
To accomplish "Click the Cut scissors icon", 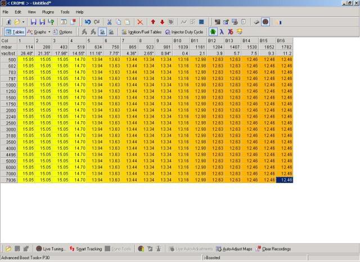I will [x=109, y=22].
